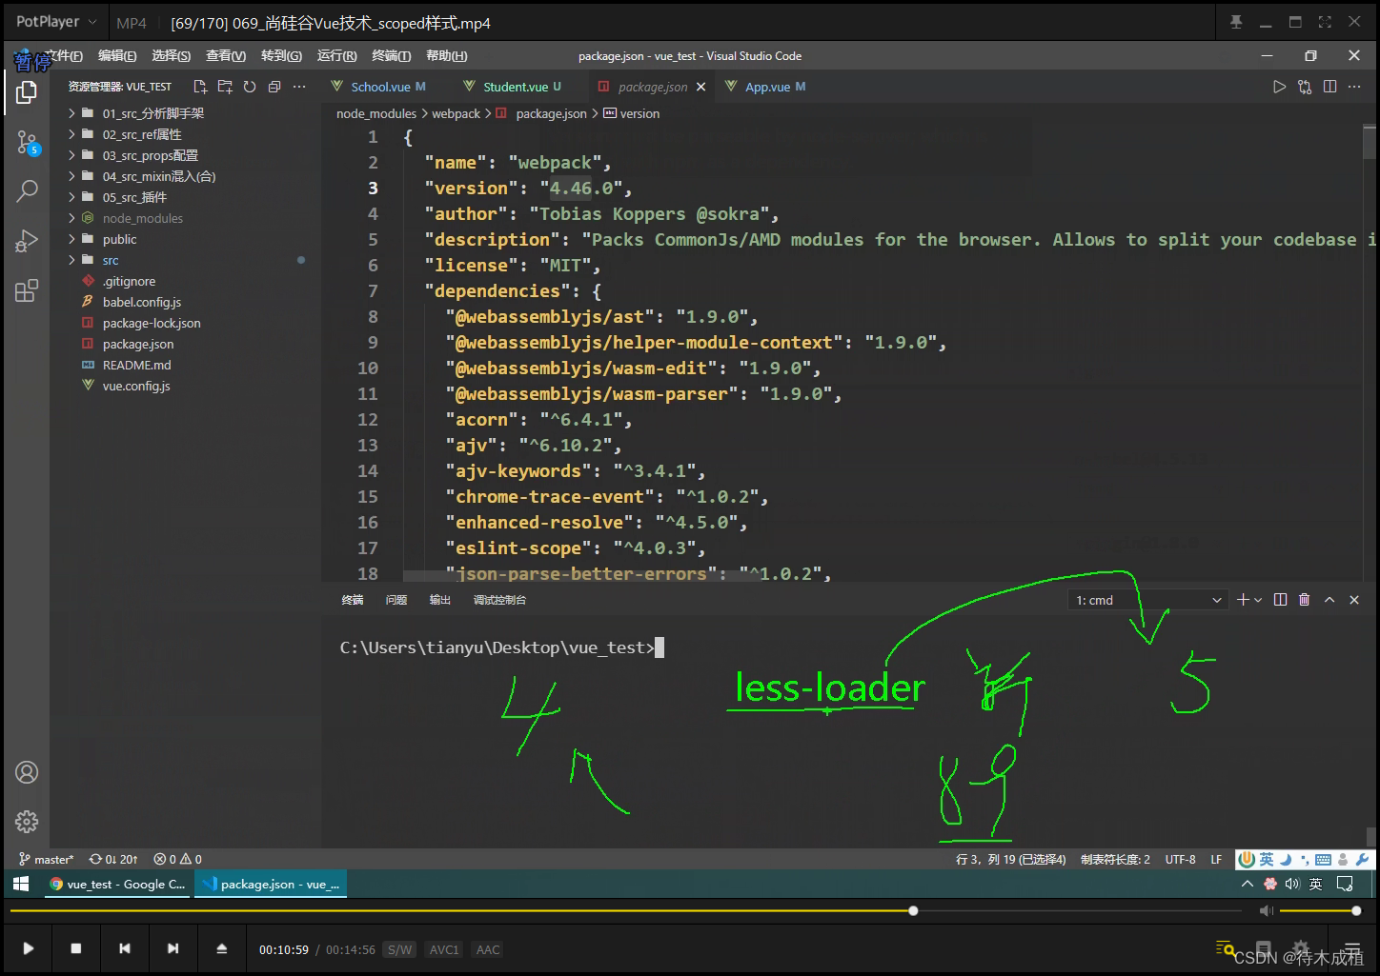
Task: Open the Explorer view in the activity bar
Action: coord(27,92)
